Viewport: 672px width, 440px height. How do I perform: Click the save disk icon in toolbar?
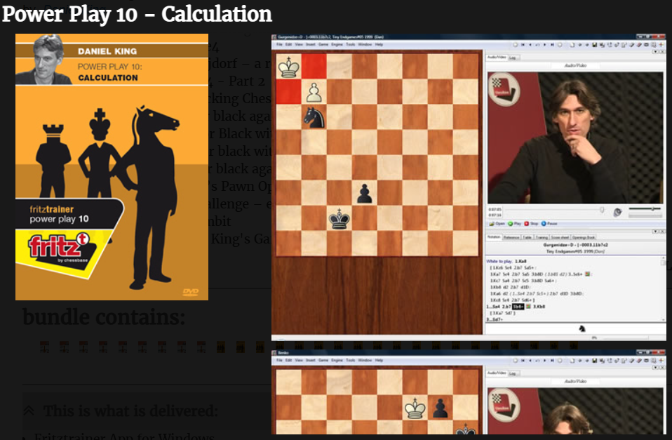coord(594,45)
